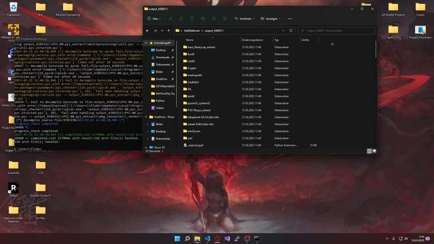Open Visual Studio Code from the taskbar
Screen dimensions: 434x244
tap(208, 239)
